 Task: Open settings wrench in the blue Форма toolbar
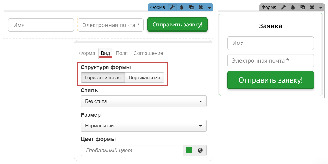pos(172,7)
